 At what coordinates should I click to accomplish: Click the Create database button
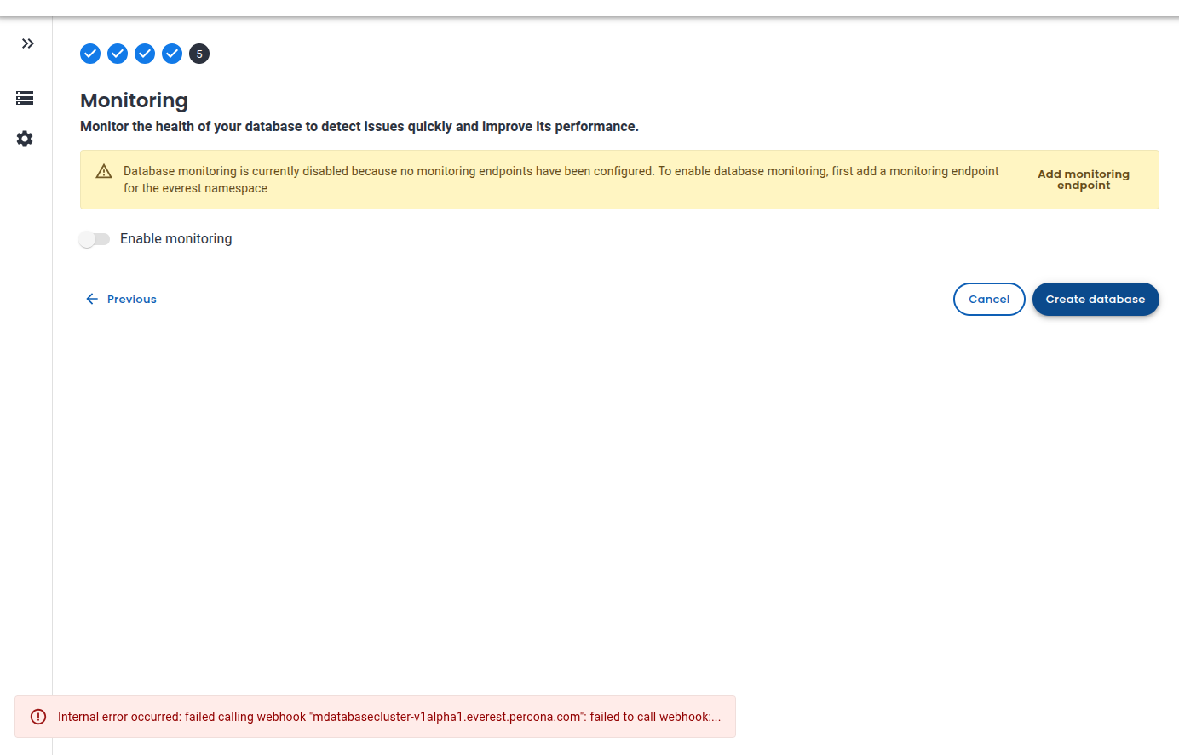[x=1096, y=299]
